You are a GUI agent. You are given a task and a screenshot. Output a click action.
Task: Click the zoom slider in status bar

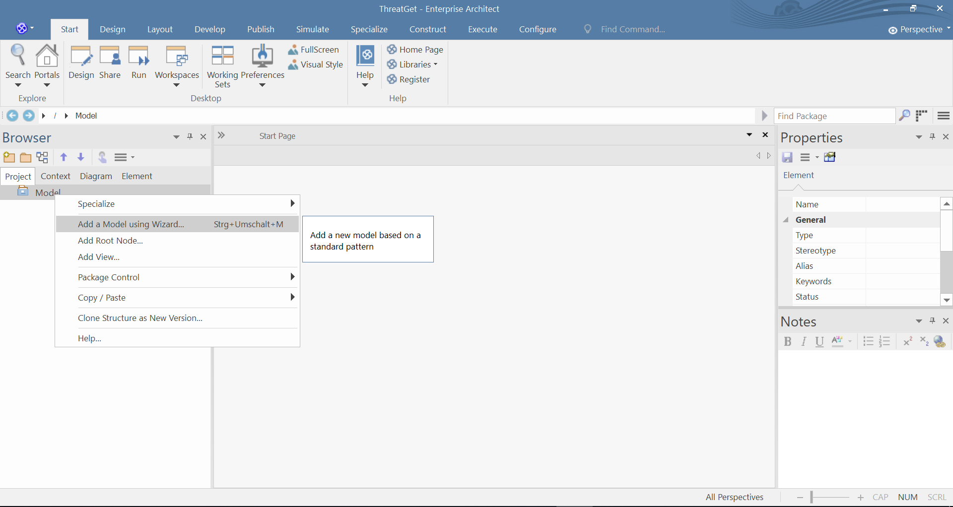tap(829, 497)
